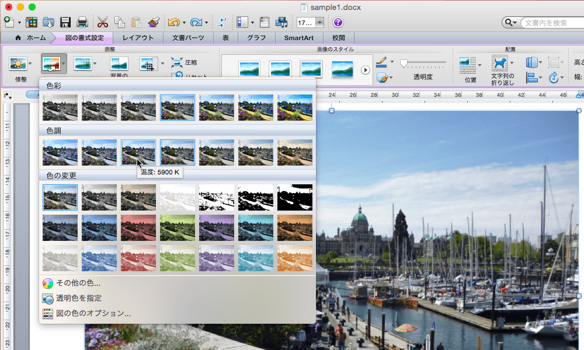Click the 透明度 transparency slider

click(422, 62)
